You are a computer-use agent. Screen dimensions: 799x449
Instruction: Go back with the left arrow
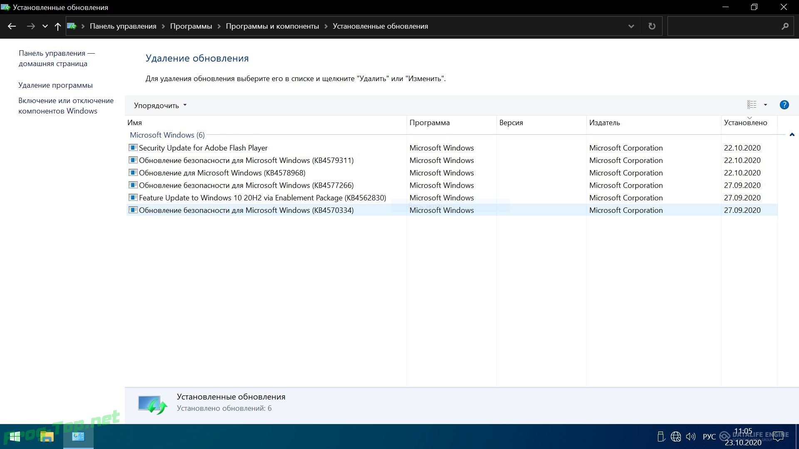click(x=12, y=26)
